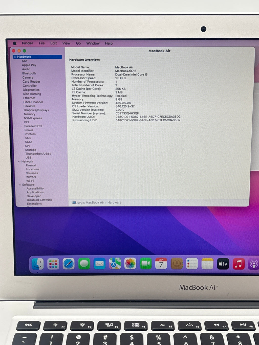Open Messages app in Dock

pos(84,264)
